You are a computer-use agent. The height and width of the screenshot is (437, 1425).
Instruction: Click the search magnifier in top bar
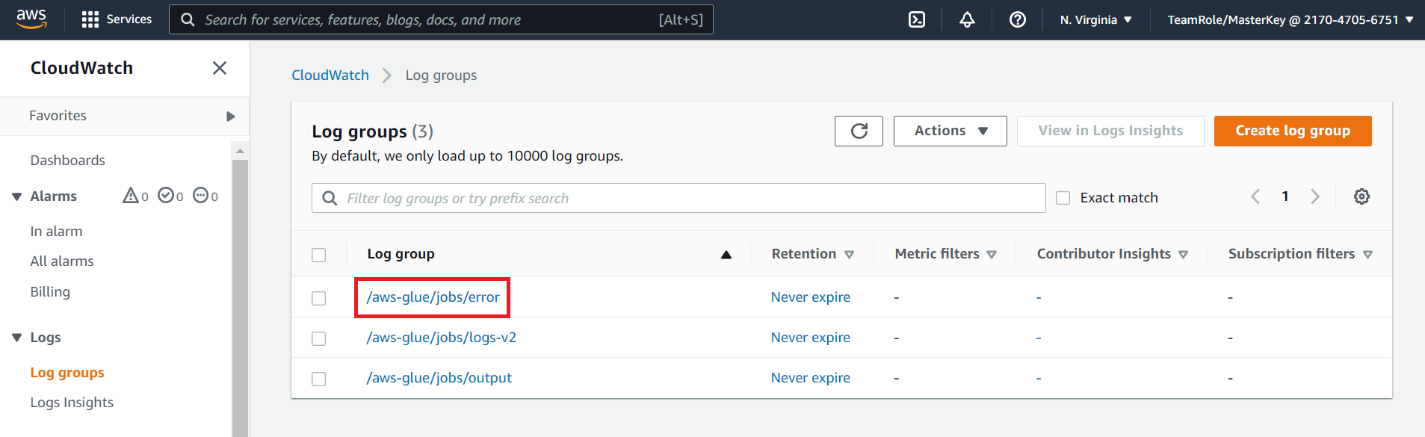click(x=188, y=19)
